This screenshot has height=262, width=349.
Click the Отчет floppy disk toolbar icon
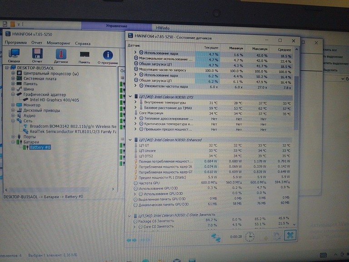click(37, 54)
